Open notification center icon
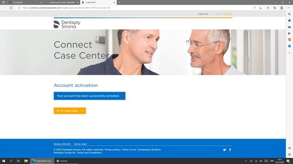293x164 pixels. (288, 161)
